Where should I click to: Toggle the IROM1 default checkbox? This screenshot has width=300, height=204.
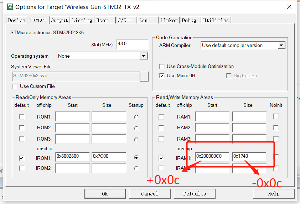(22, 158)
